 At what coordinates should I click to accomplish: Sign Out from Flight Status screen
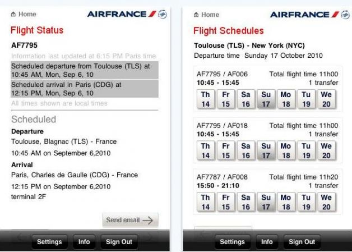[119, 242]
